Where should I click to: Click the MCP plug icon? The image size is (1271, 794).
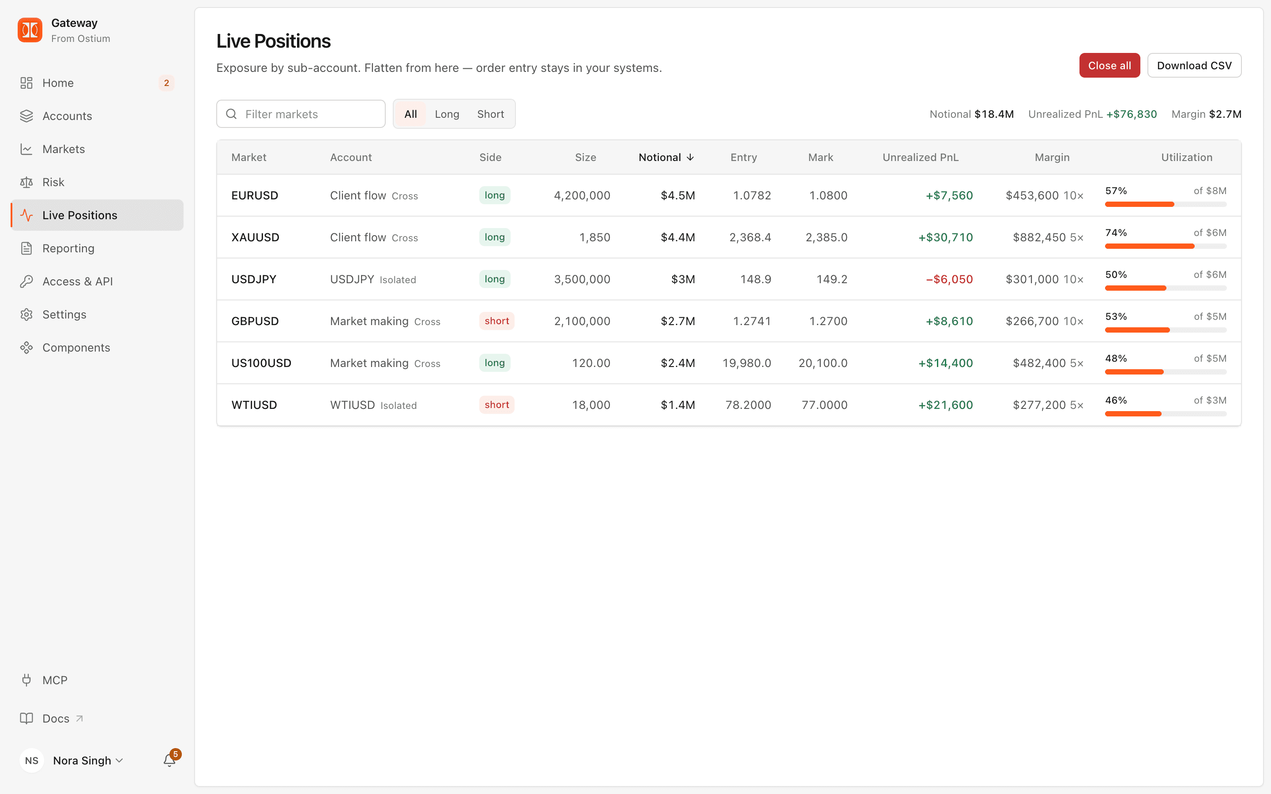click(x=26, y=680)
